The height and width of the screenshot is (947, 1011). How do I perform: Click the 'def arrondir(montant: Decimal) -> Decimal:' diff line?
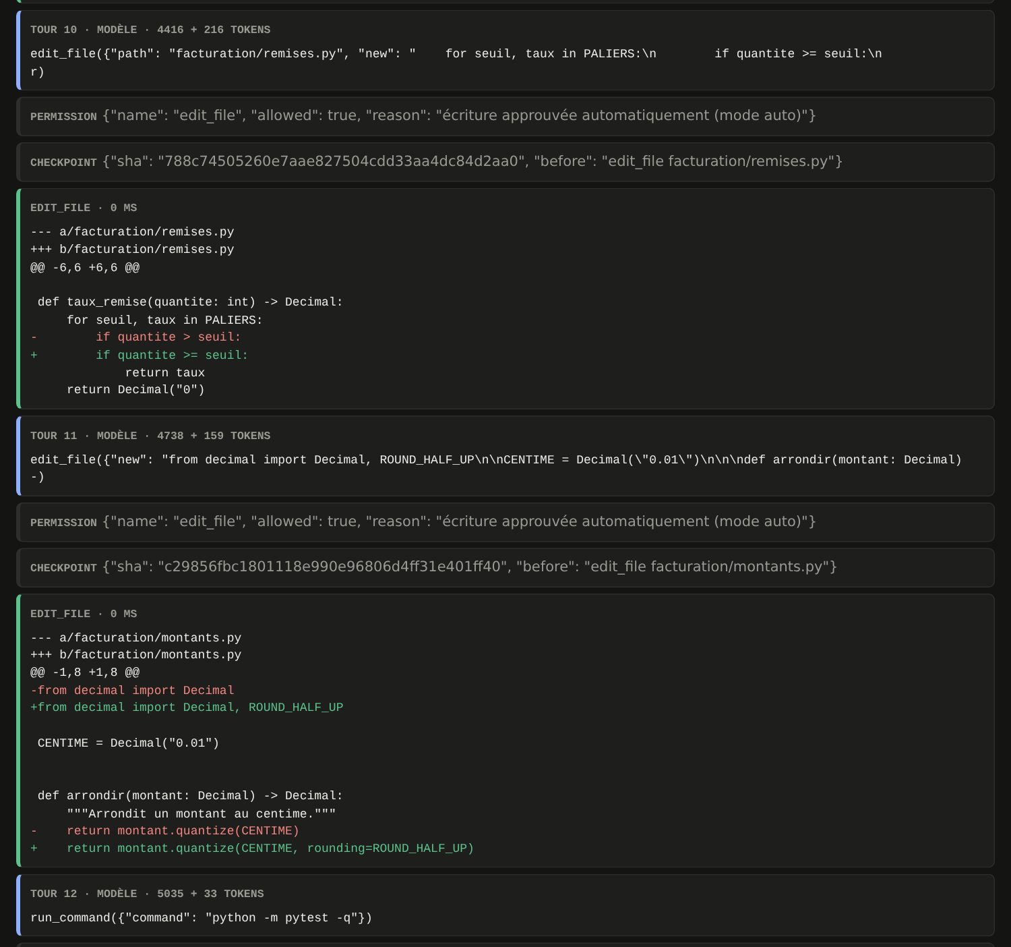(190, 796)
